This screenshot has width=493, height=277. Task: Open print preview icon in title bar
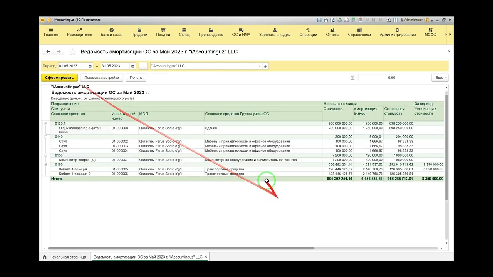pyautogui.click(x=333, y=20)
